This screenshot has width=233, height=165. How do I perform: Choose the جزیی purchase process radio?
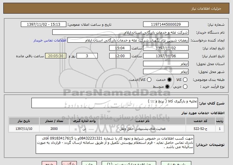pyautogui.click(x=185, y=87)
